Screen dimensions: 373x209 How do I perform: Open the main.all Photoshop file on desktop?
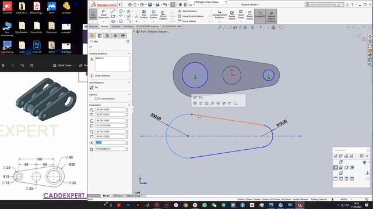[x=37, y=47]
